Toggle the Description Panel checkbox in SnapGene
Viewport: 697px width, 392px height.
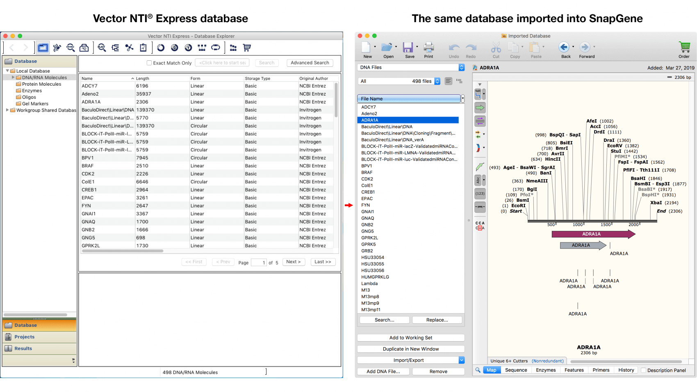tap(643, 370)
